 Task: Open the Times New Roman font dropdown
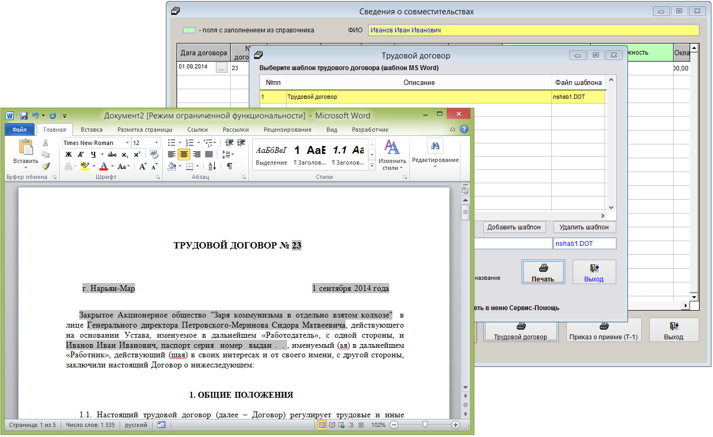point(127,143)
